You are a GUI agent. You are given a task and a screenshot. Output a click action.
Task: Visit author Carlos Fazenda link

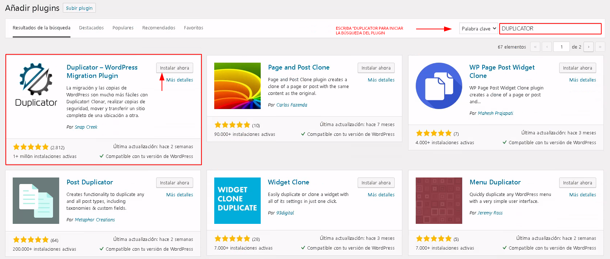click(x=292, y=105)
